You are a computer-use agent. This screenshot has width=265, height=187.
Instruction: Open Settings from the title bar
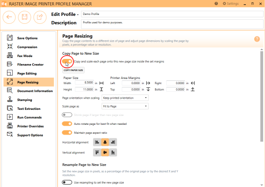(230, 4)
